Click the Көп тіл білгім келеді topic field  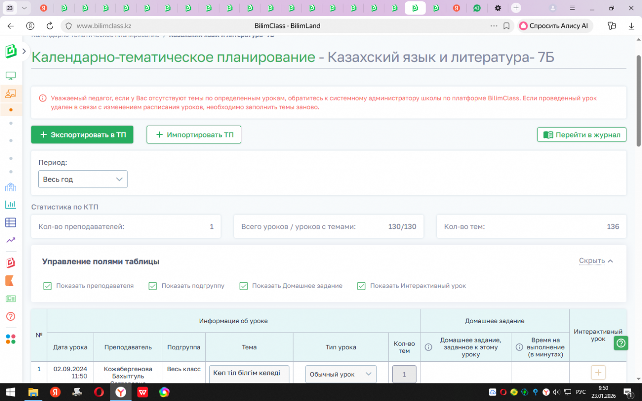tap(249, 374)
